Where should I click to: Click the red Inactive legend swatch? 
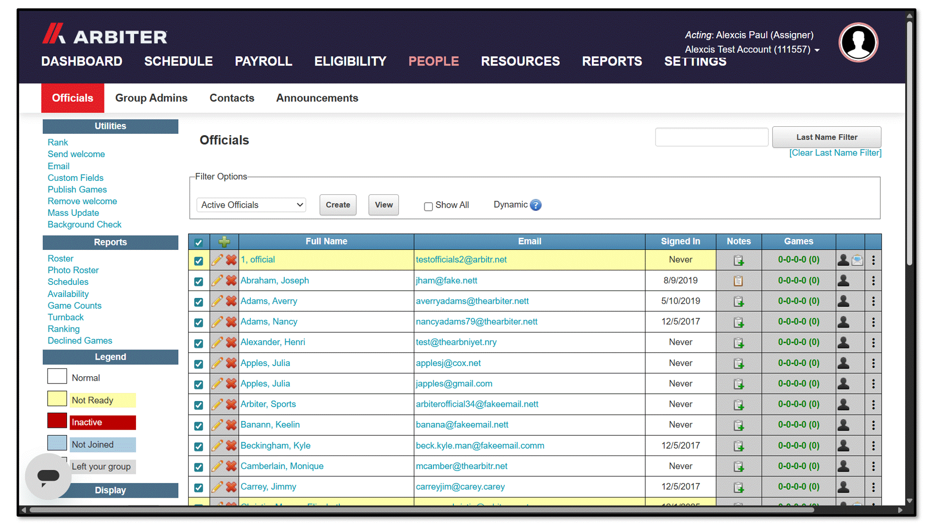pos(57,421)
